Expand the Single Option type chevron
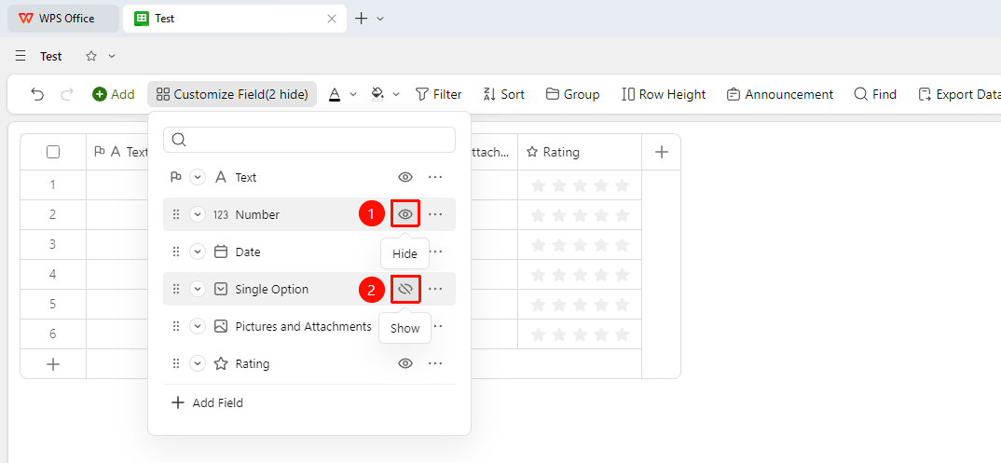Image resolution: width=1001 pixels, height=463 pixels. (x=198, y=289)
